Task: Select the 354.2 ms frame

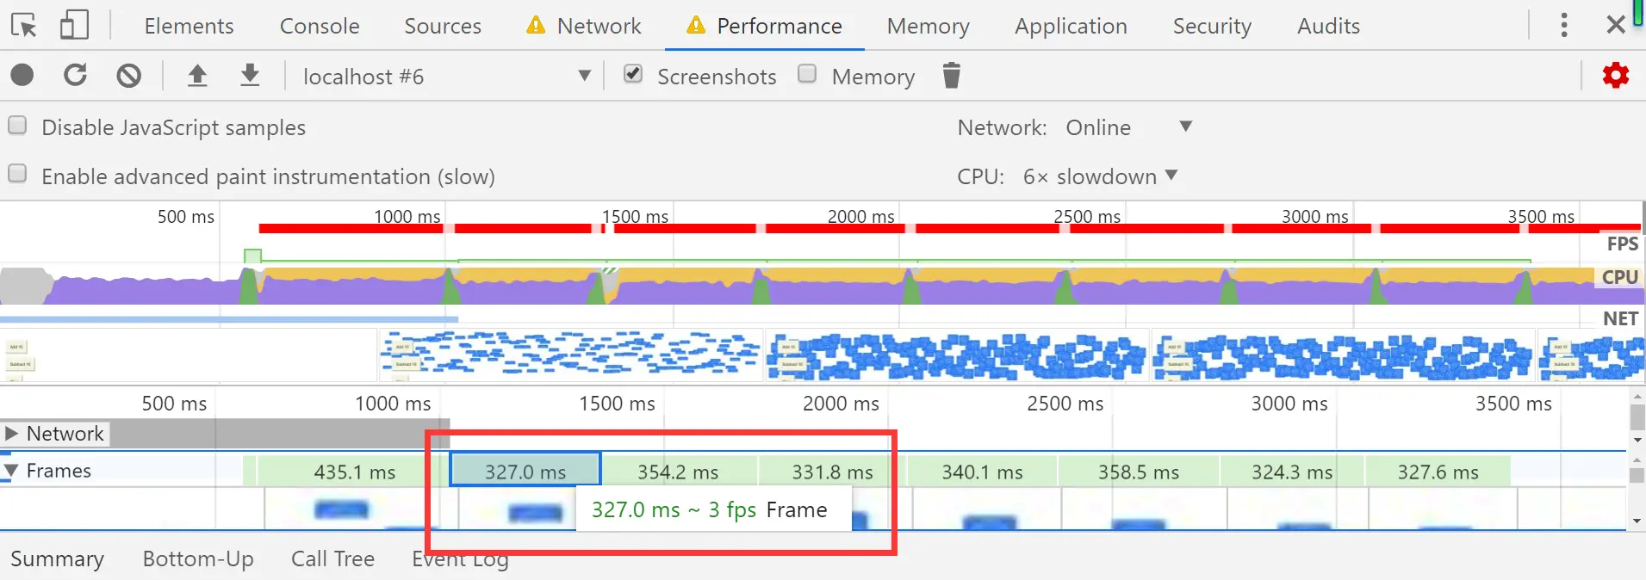Action: [678, 472]
